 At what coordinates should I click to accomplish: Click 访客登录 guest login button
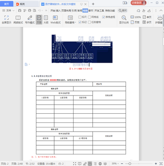pyautogui.click(x=138, y=3)
